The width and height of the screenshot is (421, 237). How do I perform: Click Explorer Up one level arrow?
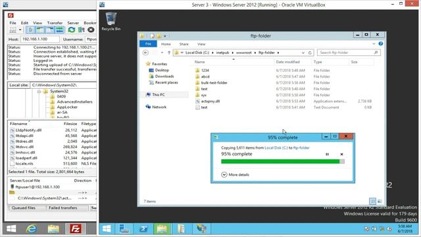click(169, 53)
